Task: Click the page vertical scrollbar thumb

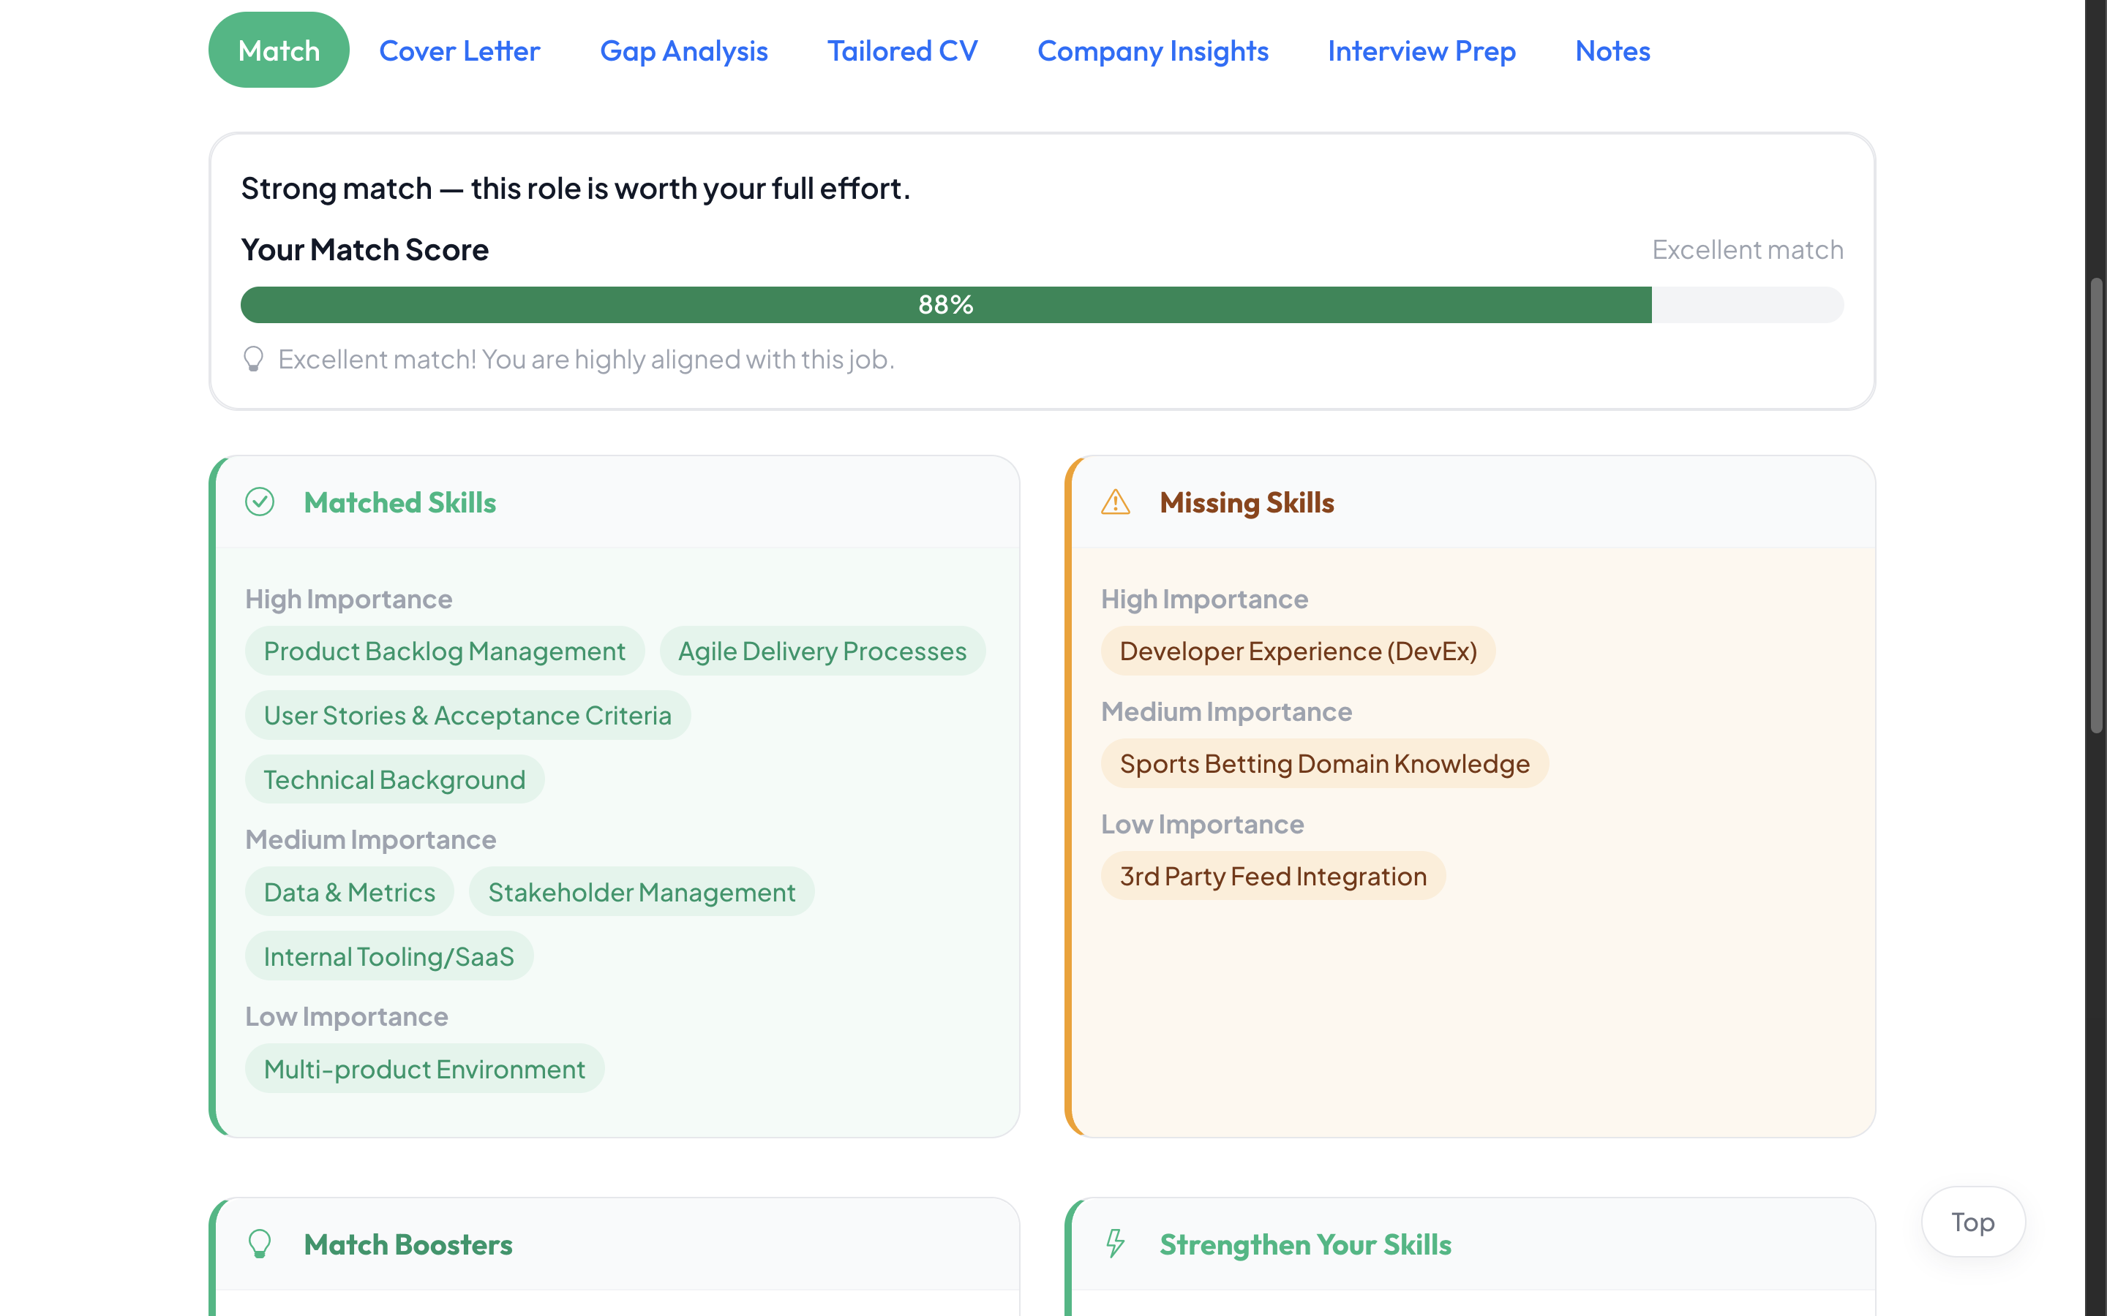Action: pos(2097,504)
